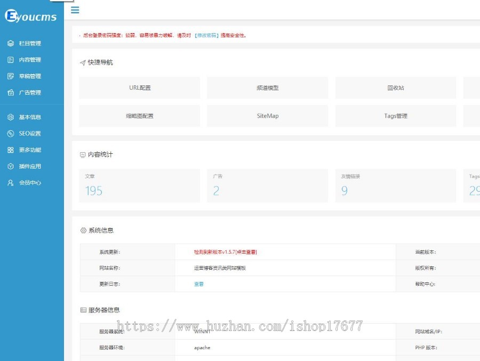This screenshot has width=480, height=361.
Task: Click the 栏目管理 layers icon
Action: click(x=11, y=43)
